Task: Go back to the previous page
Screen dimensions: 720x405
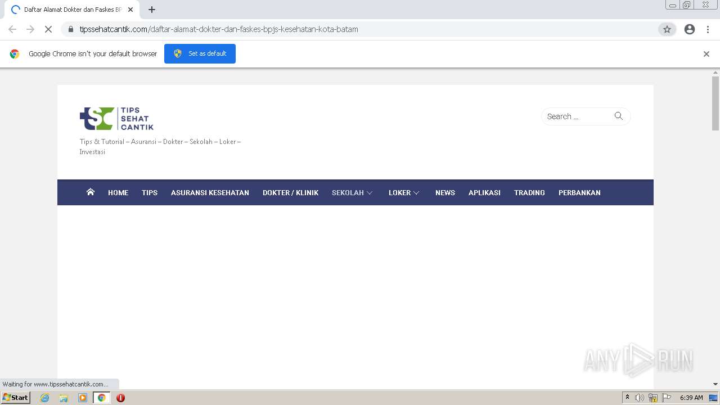Action: click(x=12, y=29)
